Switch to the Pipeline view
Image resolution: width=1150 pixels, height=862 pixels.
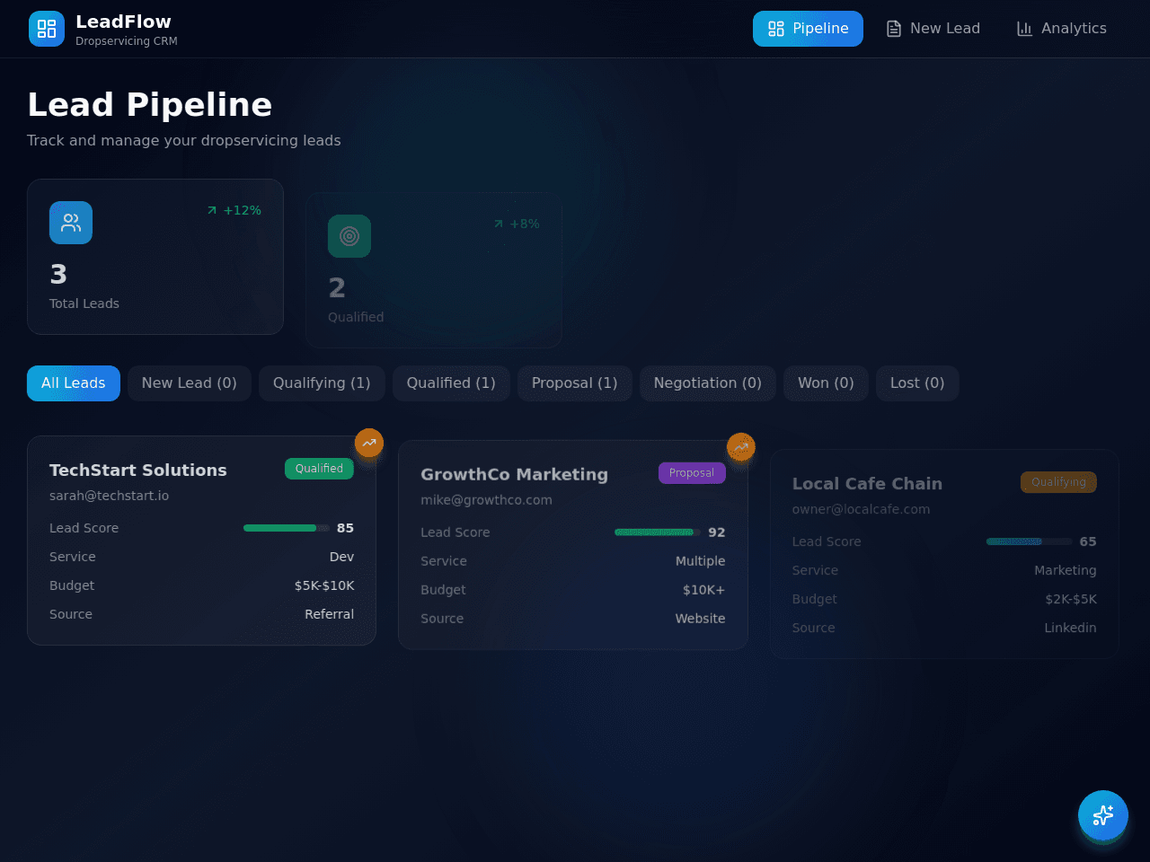click(808, 29)
